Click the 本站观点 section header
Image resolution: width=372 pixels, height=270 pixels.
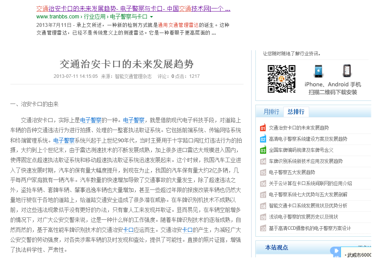pos(277,248)
